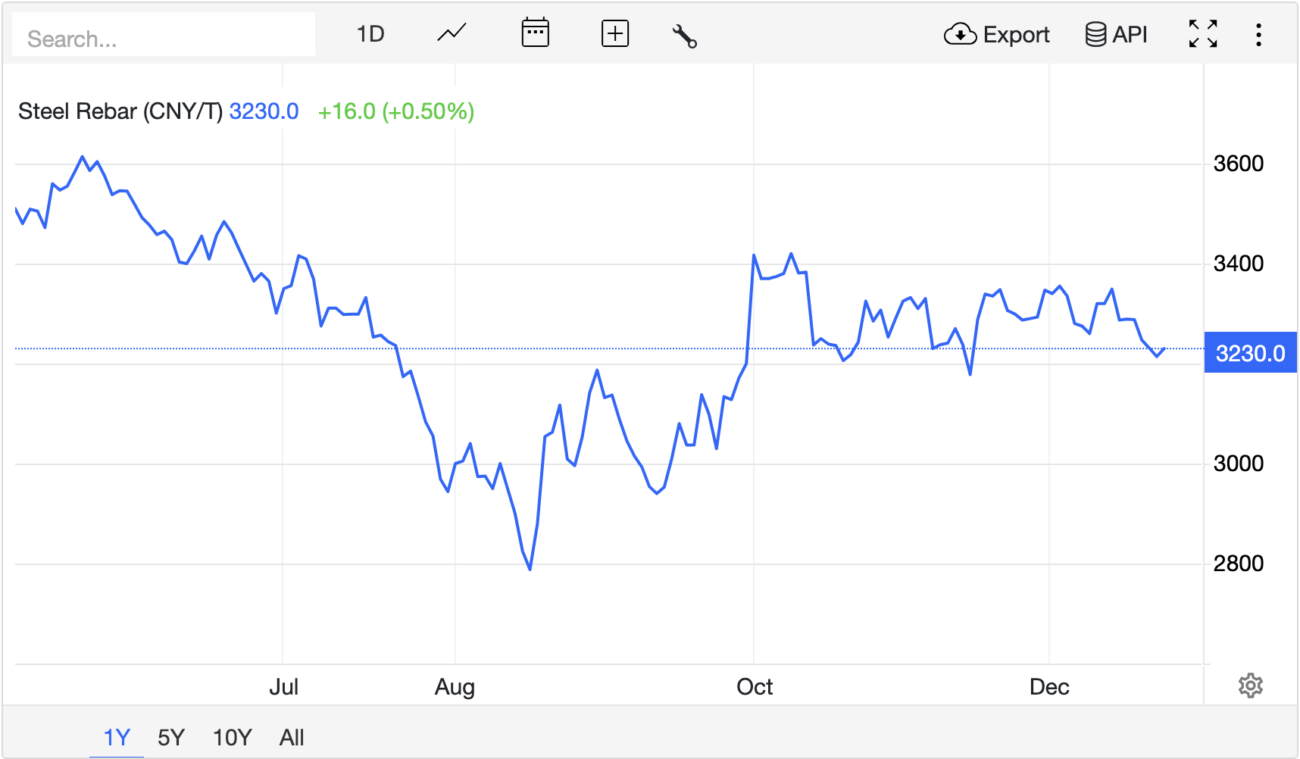
Task: Click the API text label
Action: (1130, 35)
